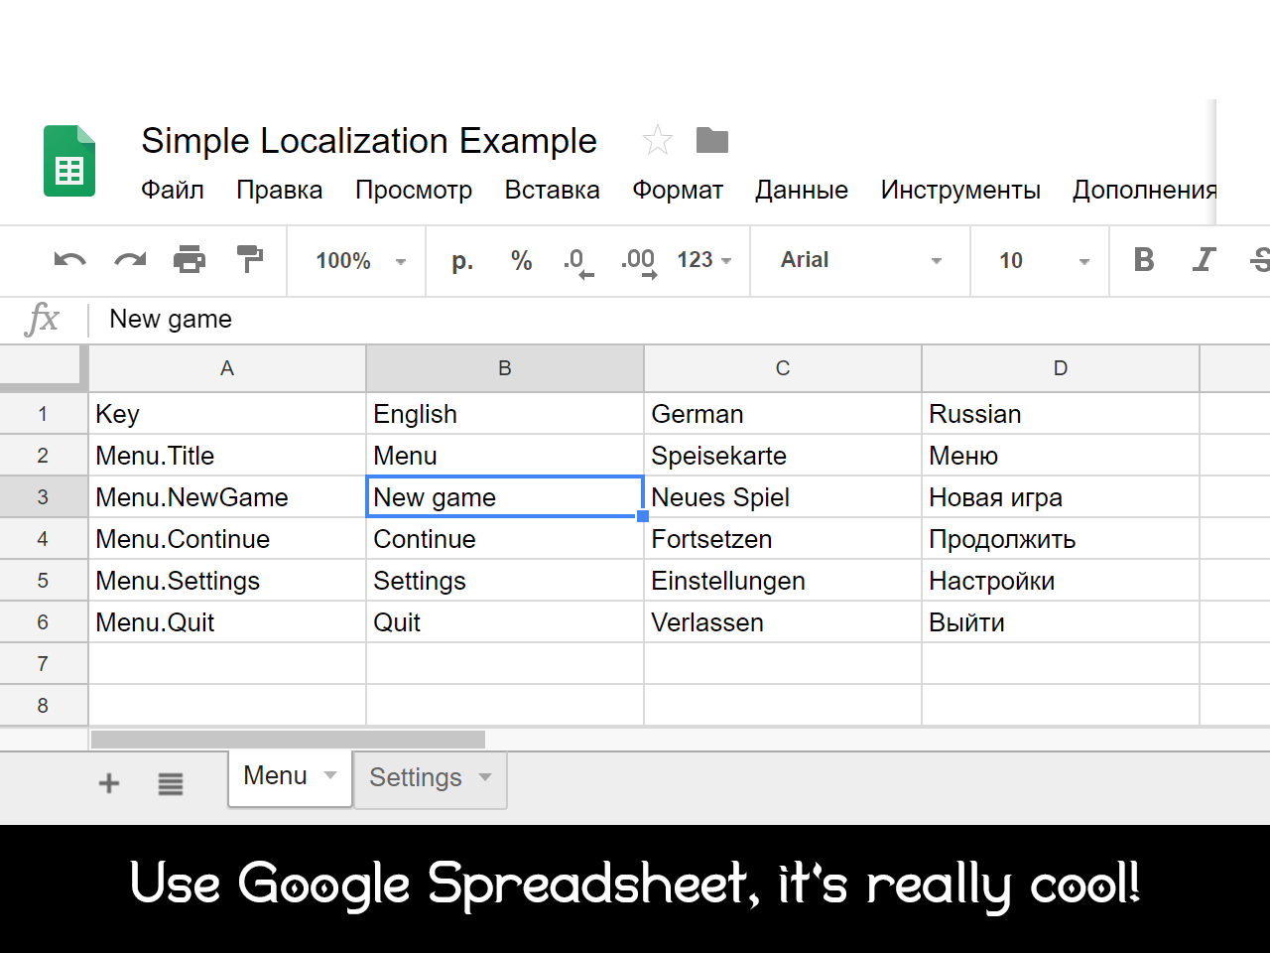Open the Формат menu
The image size is (1270, 953).
coord(678,190)
